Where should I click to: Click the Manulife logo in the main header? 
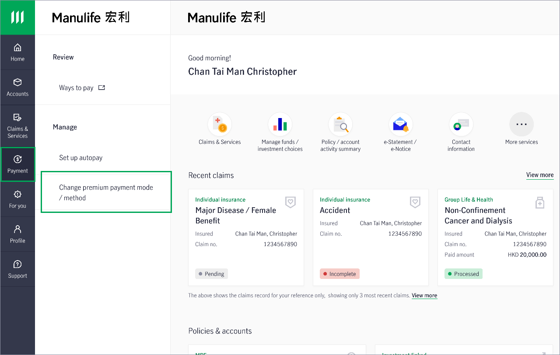[x=226, y=17]
